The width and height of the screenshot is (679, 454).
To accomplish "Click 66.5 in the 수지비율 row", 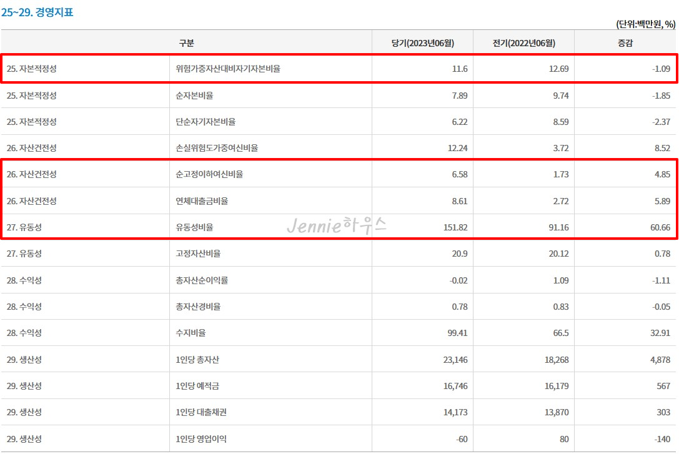I will point(561,333).
